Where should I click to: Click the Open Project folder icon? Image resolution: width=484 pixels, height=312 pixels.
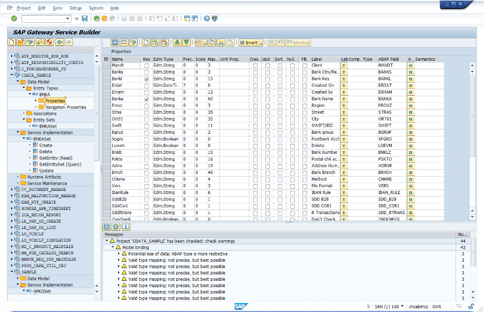click(x=22, y=42)
